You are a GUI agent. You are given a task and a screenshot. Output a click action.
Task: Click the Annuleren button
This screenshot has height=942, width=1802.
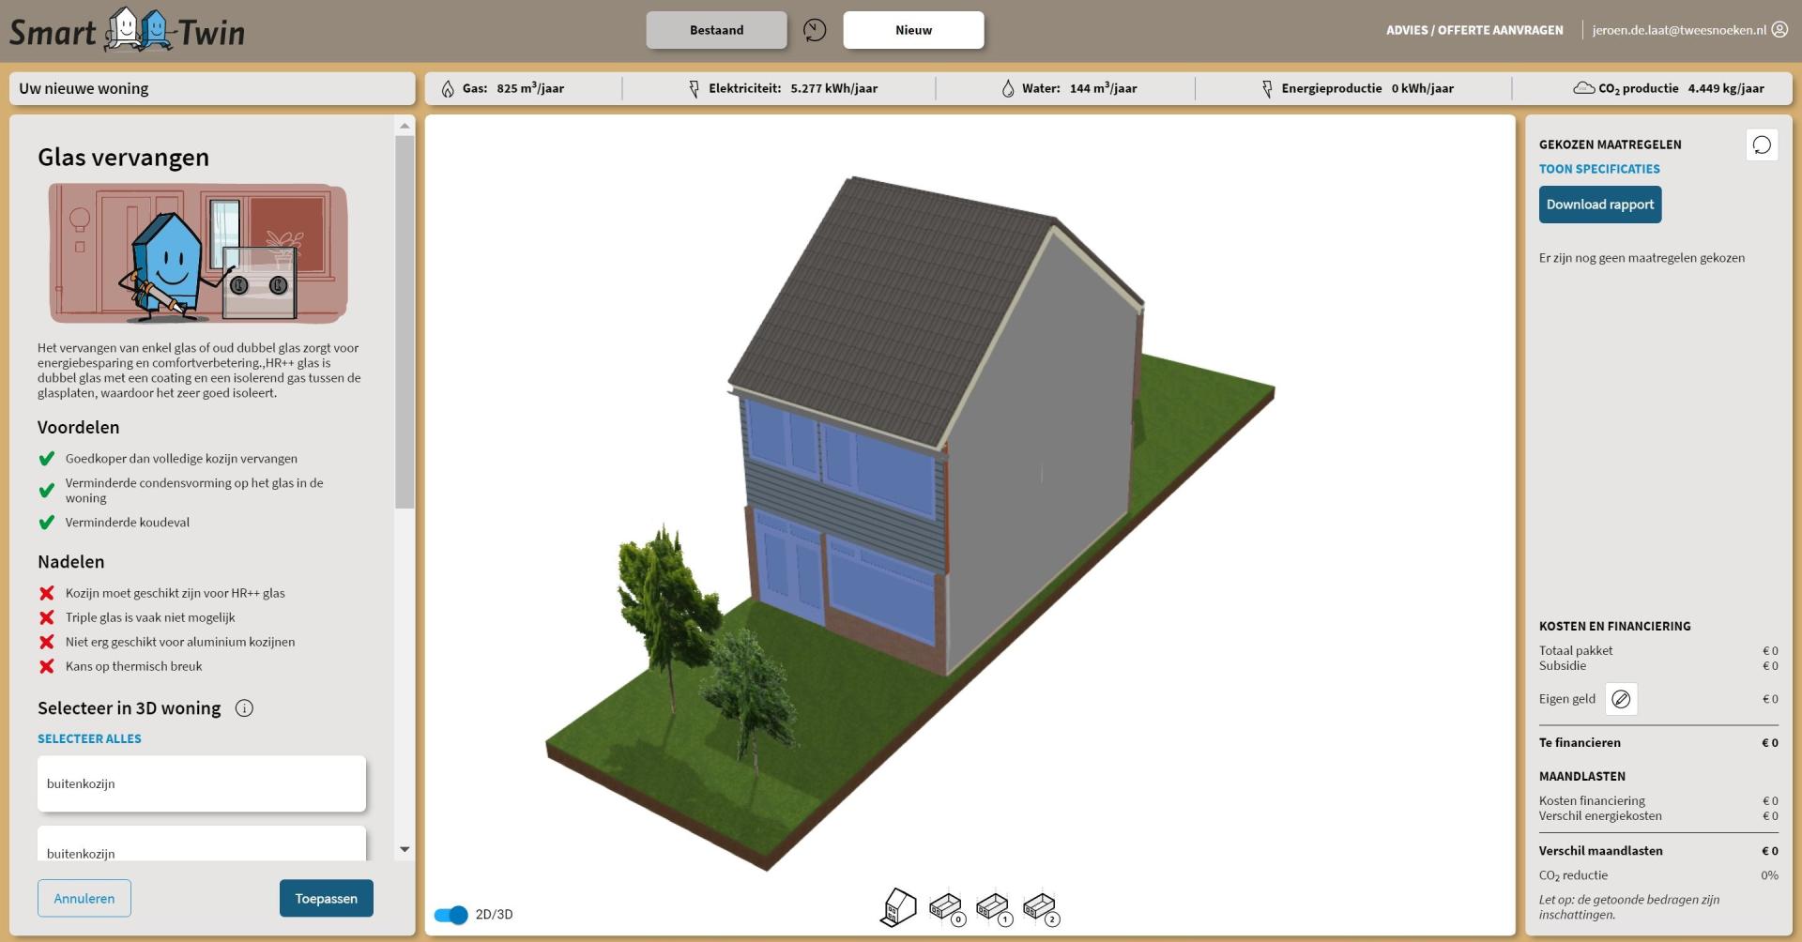[84, 899]
